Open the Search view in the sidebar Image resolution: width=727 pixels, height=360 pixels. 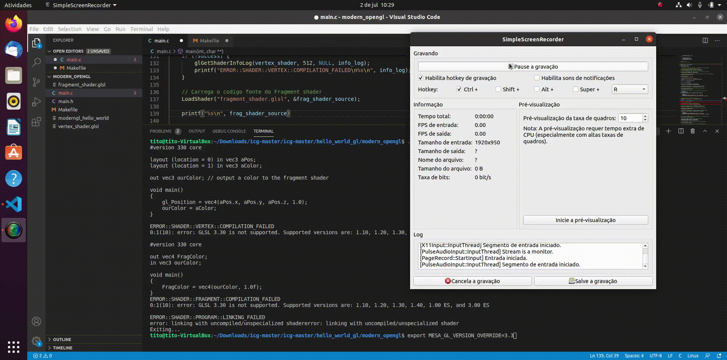pos(36,62)
